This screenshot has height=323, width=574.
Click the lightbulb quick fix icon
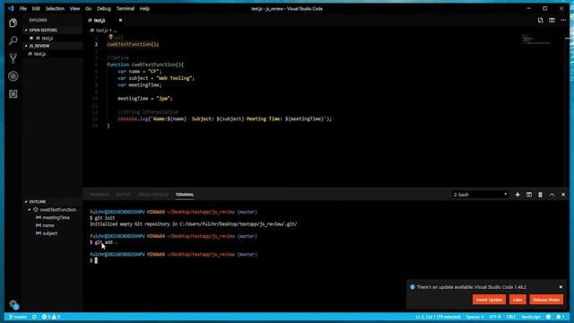tap(110, 37)
